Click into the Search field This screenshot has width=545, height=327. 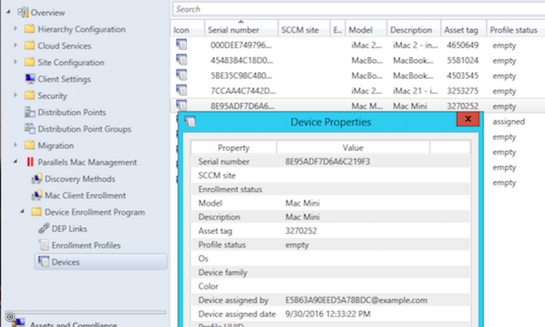[x=358, y=9]
